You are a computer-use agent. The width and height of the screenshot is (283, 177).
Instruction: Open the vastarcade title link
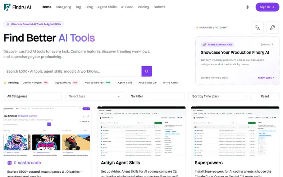29,163
